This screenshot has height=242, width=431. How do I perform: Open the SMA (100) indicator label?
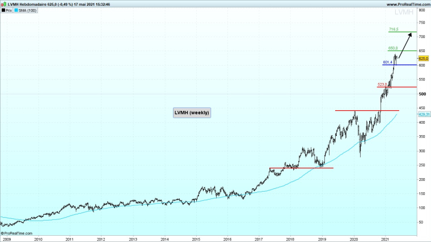(x=27, y=10)
